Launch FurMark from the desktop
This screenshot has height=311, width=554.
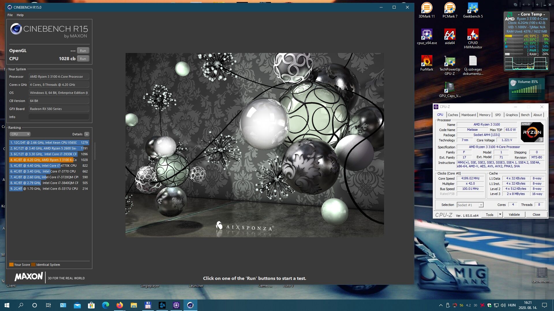[x=426, y=63]
